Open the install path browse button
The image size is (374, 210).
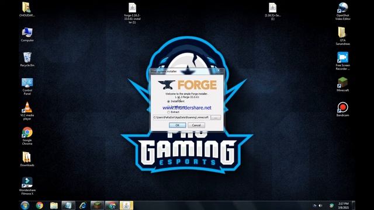coord(216,118)
